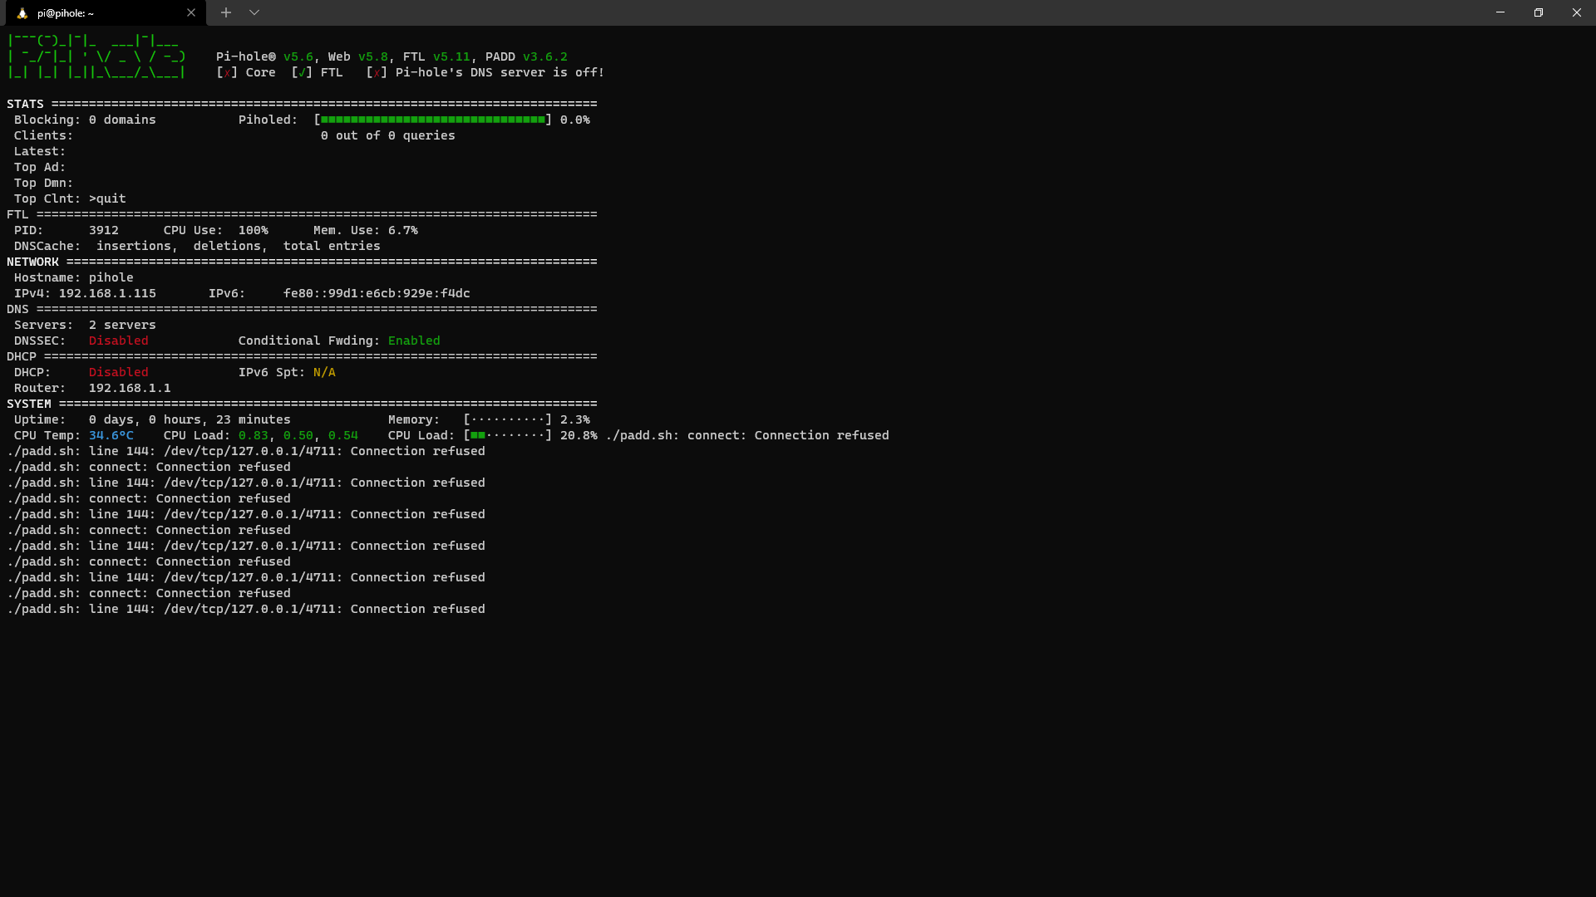Click Conditional Fwding Enabled status
The width and height of the screenshot is (1596, 897).
click(414, 341)
